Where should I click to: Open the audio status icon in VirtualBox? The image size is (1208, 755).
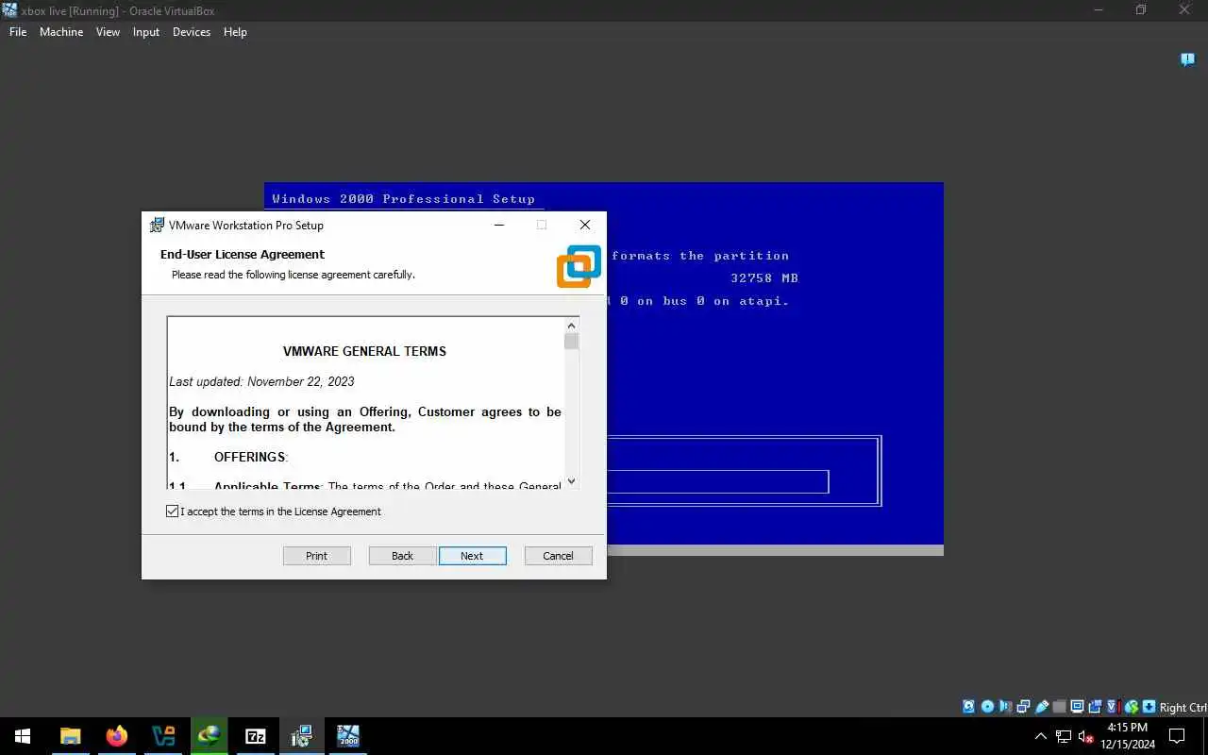[1005, 707]
